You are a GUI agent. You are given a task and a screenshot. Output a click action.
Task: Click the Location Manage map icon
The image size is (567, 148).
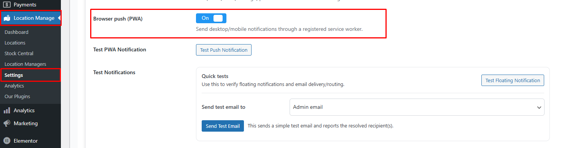(7, 18)
